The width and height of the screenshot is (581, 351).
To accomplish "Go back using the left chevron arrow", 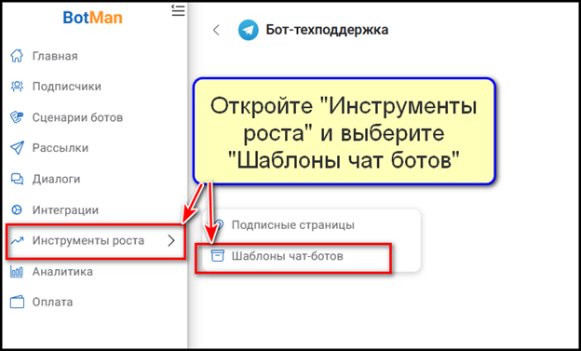I will point(216,30).
